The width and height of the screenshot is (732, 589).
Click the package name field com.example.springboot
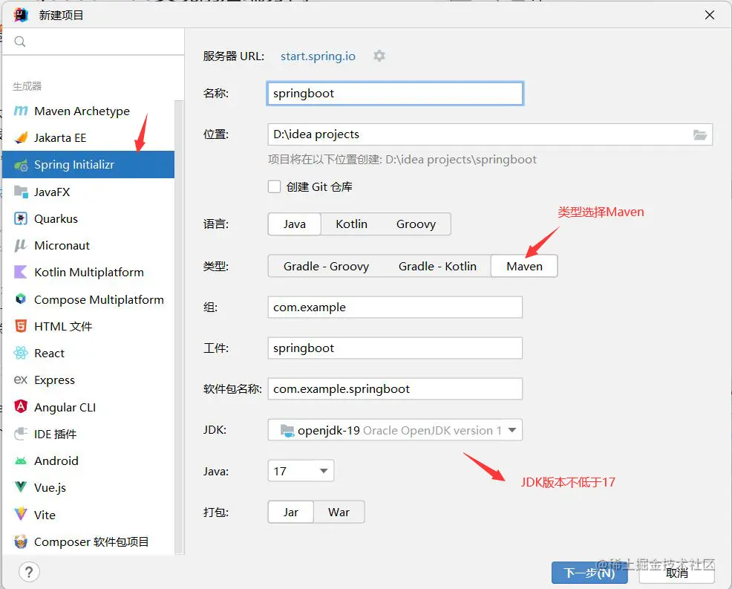click(x=395, y=389)
